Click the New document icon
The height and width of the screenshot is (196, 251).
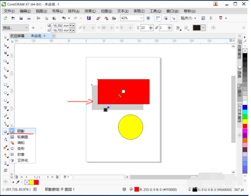coord(5,18)
